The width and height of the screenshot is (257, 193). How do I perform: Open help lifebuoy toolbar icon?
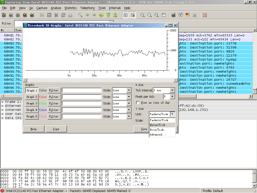(205, 15)
